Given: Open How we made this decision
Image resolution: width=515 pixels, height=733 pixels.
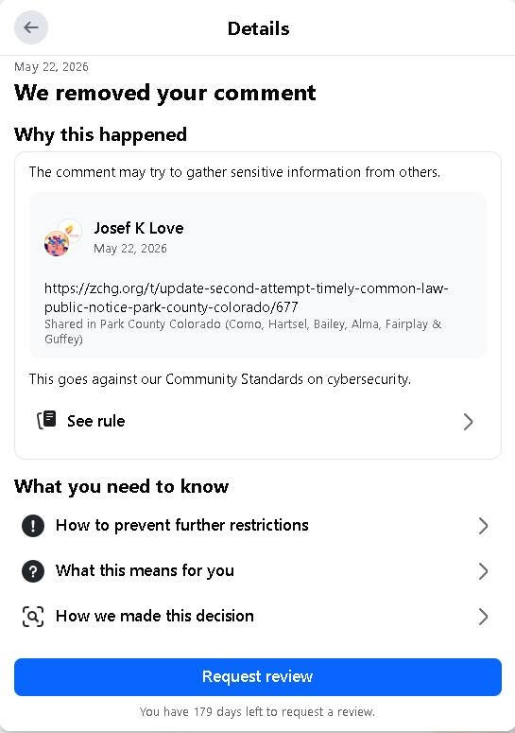Looking at the screenshot, I should pos(258,616).
